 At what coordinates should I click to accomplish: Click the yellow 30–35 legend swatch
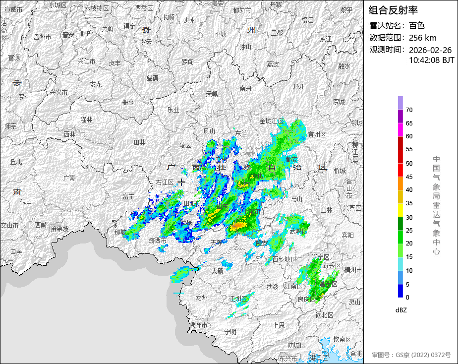click(400, 210)
